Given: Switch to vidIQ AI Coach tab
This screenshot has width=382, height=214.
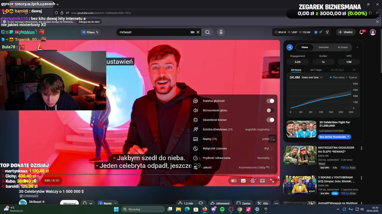Looking at the screenshot, I should point(343,47).
